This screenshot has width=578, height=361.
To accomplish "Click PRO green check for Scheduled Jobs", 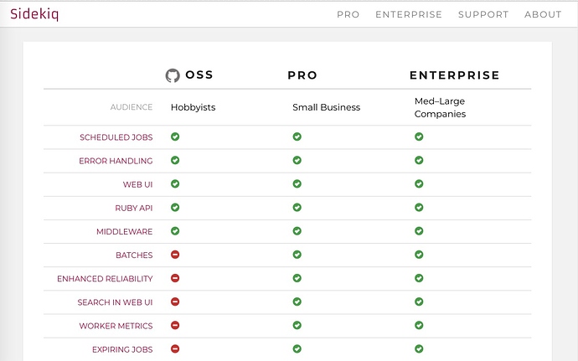I will point(297,137).
